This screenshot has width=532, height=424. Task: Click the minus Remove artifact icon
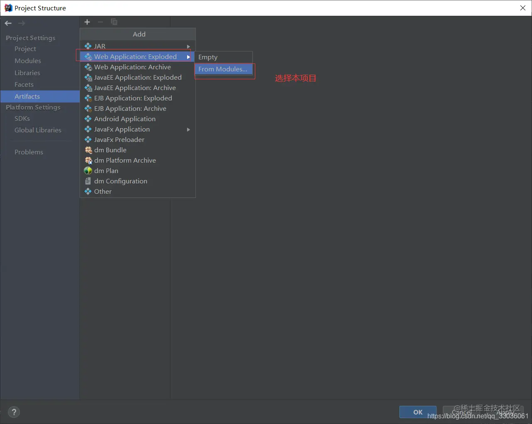[100, 22]
